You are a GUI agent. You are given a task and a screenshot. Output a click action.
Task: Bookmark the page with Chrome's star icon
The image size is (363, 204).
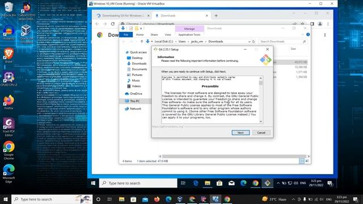[302, 24]
